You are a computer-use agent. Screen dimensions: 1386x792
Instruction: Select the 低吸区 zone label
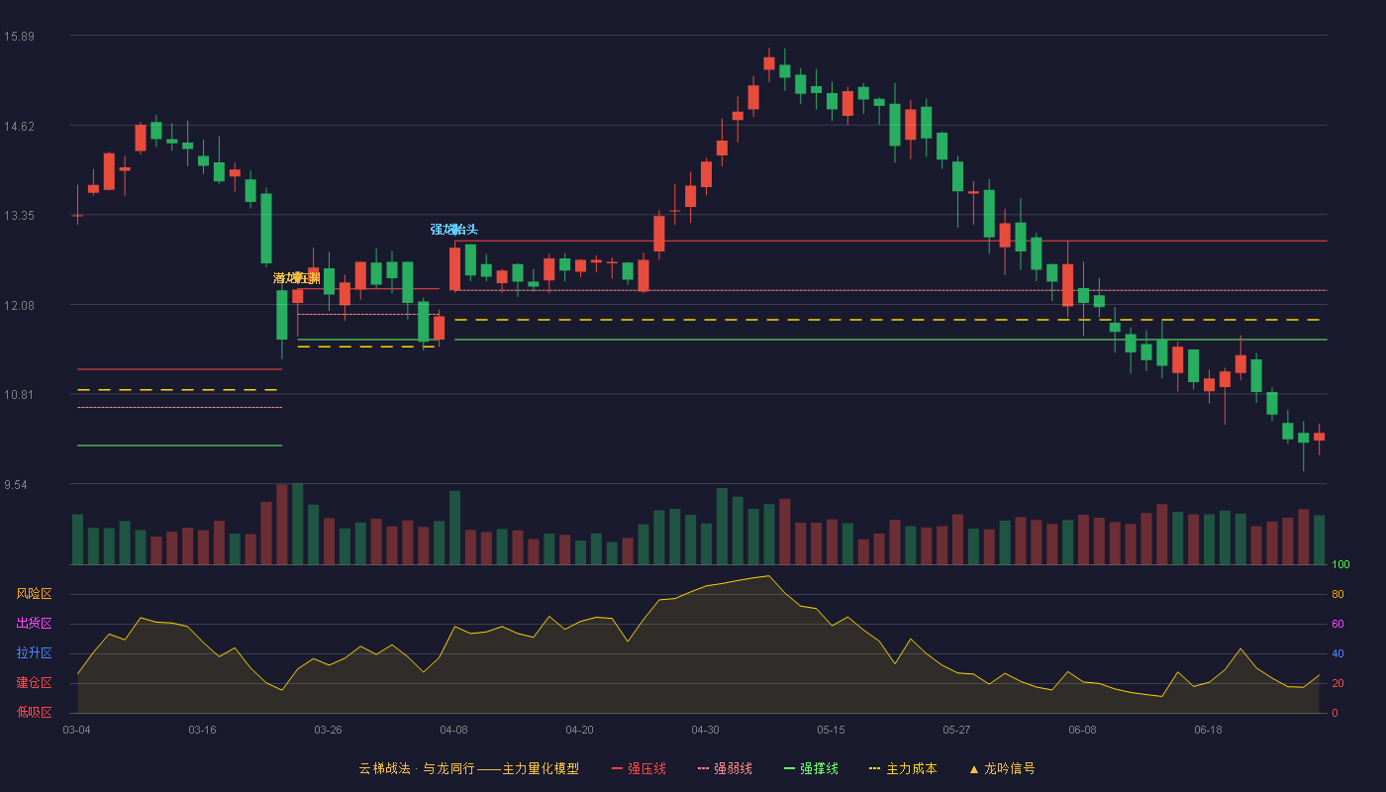[x=34, y=713]
